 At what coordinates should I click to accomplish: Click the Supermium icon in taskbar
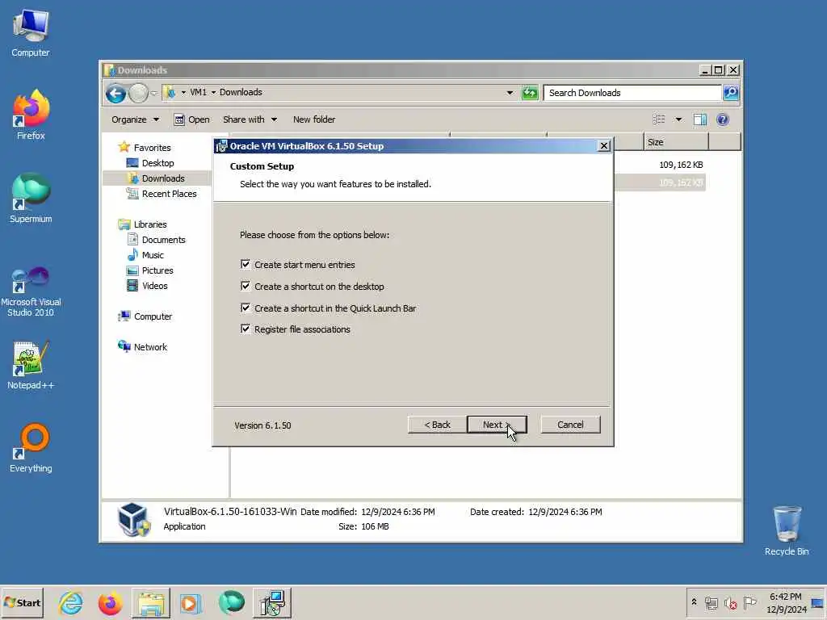click(x=231, y=602)
